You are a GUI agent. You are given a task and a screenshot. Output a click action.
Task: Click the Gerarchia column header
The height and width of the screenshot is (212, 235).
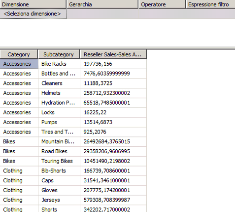(x=102, y=4)
